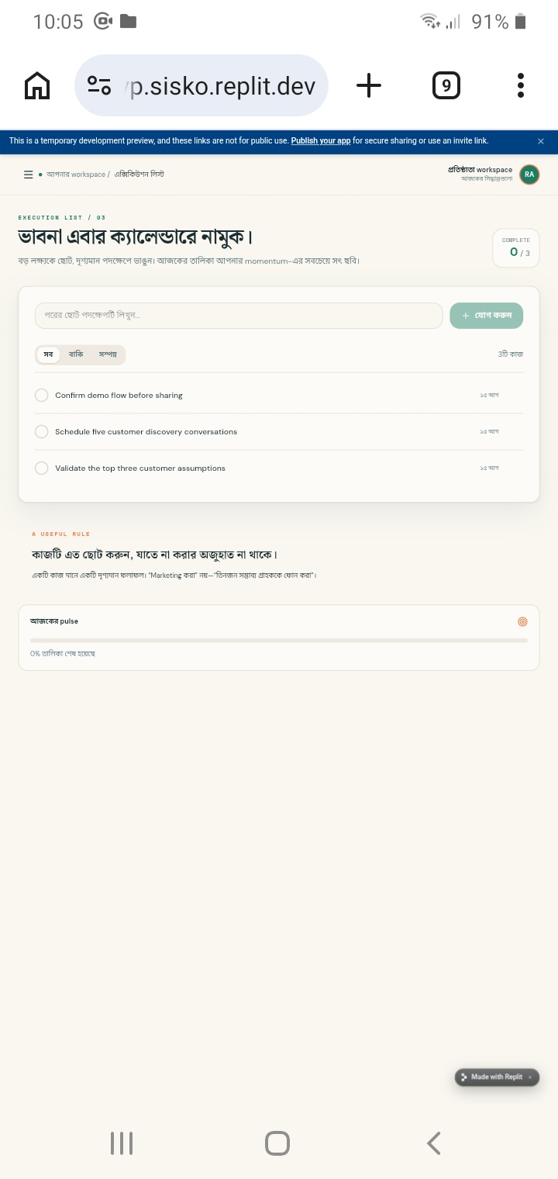
Task: Click the green add task button
Action: point(486,316)
